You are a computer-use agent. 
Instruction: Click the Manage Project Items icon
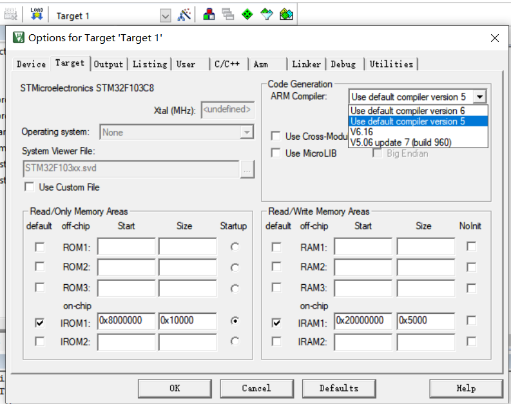(209, 14)
